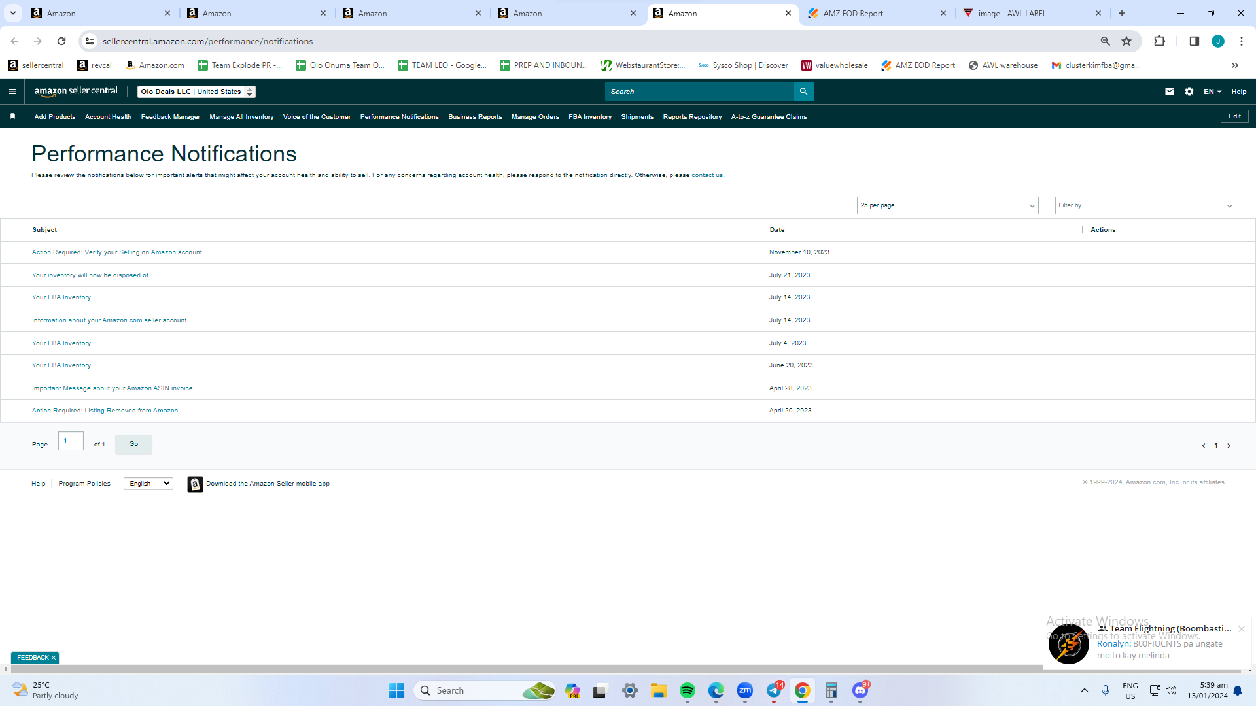Go to previous notifications page arrow
This screenshot has width=1256, height=706.
point(1204,446)
